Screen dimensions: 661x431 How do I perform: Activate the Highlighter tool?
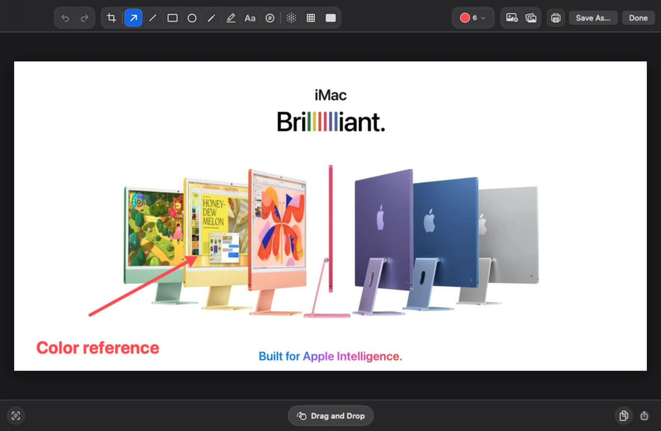coord(231,18)
